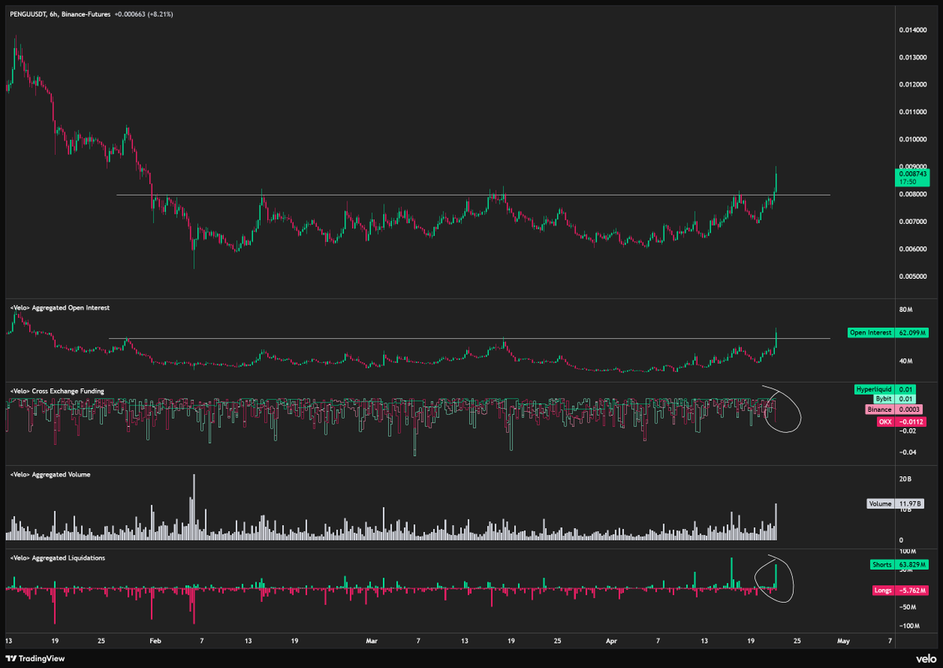Click the red OKX funding label
This screenshot has width=943, height=668.
click(884, 422)
